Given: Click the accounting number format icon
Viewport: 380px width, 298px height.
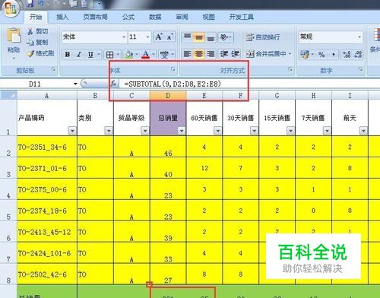Looking at the screenshot, I should pyautogui.click(x=305, y=54).
